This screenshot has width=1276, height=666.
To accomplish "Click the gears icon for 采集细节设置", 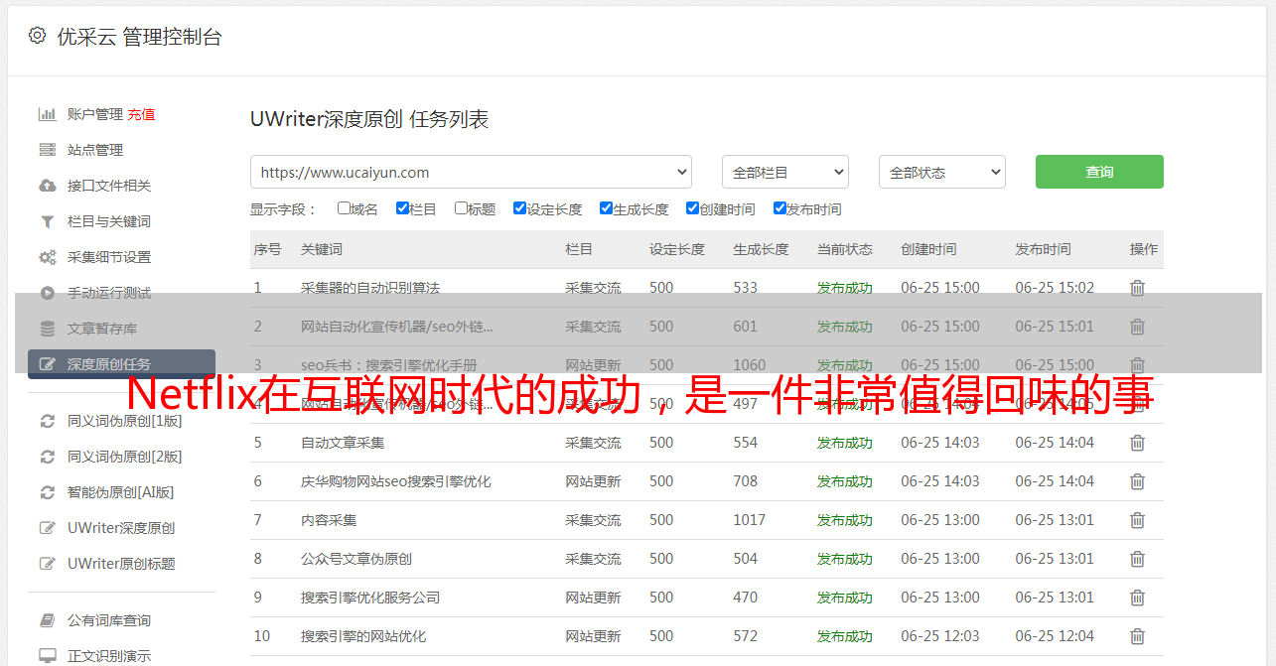I will coord(47,257).
